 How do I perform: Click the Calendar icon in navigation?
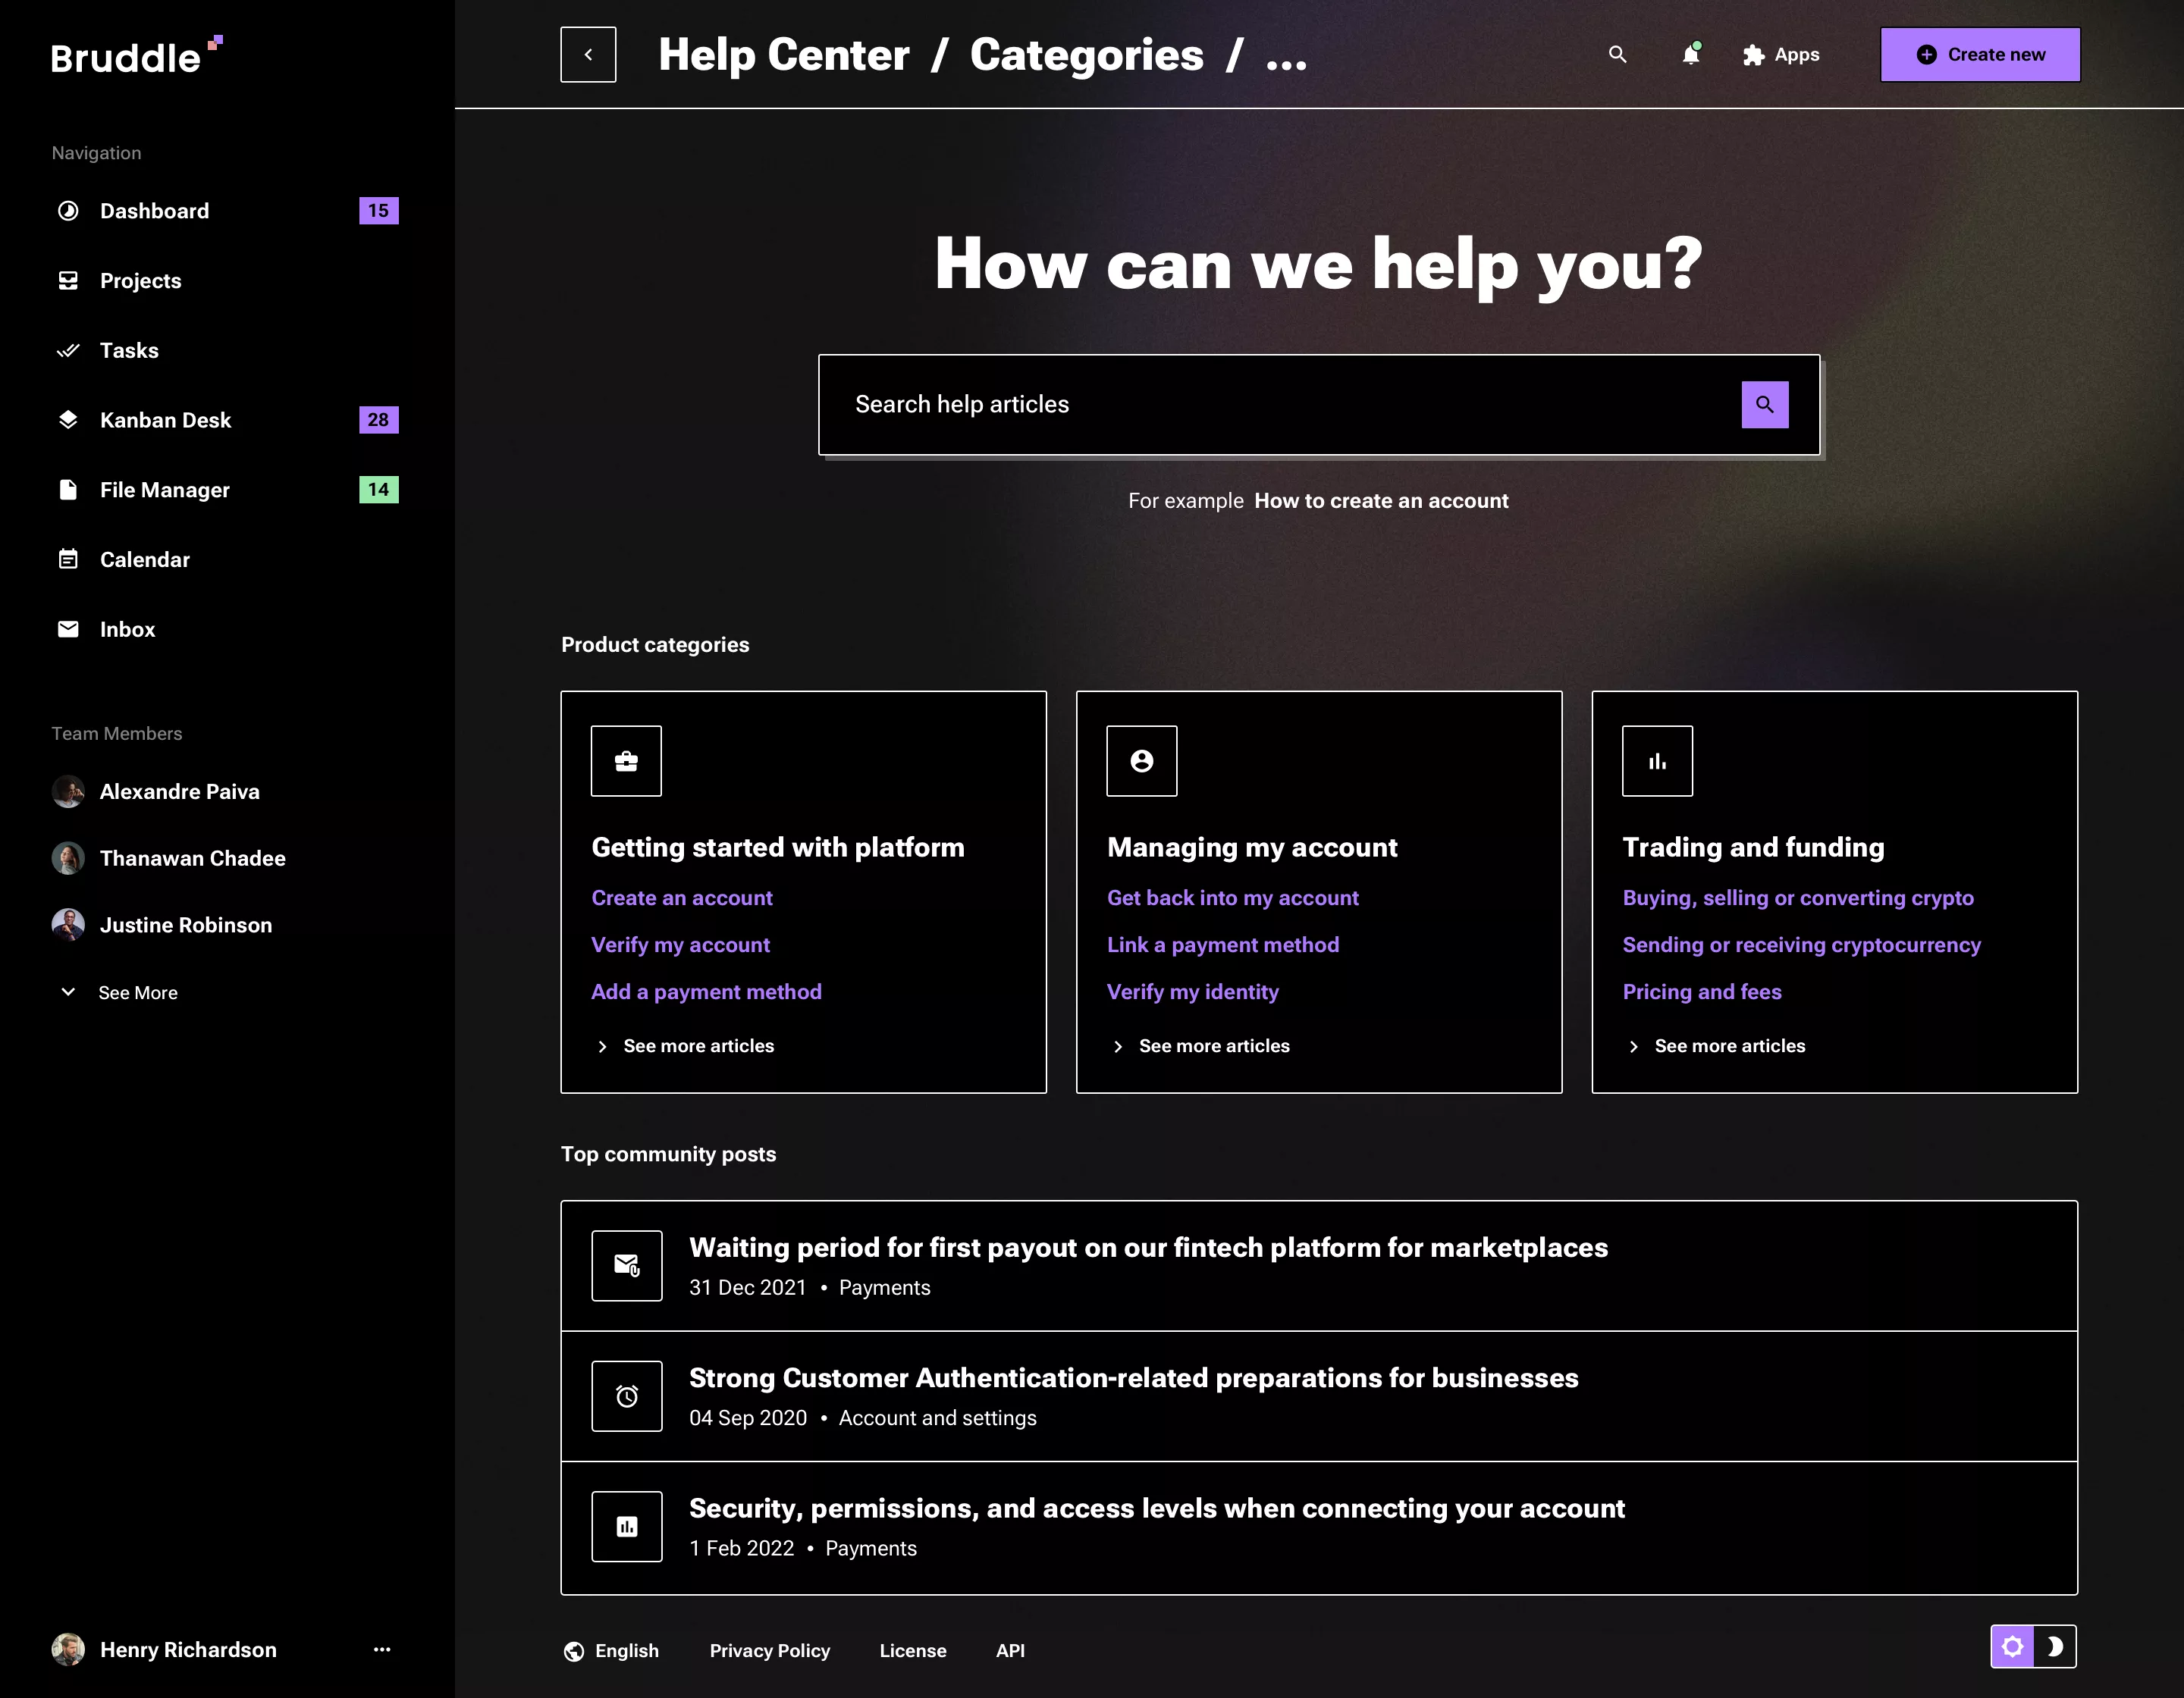point(68,559)
